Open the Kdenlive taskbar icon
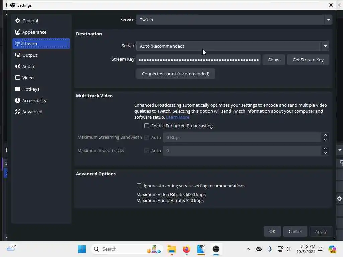This screenshot has height=257, width=343. 201,249
